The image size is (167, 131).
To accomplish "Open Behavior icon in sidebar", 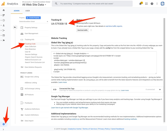I will [x=4, y=35].
